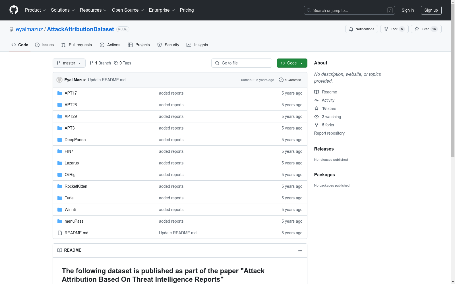Switch to the Security tab

tap(168, 45)
